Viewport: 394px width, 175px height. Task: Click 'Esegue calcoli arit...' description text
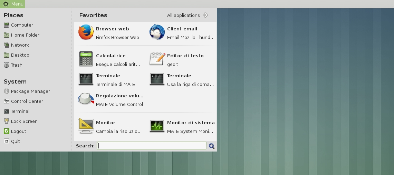click(x=118, y=64)
